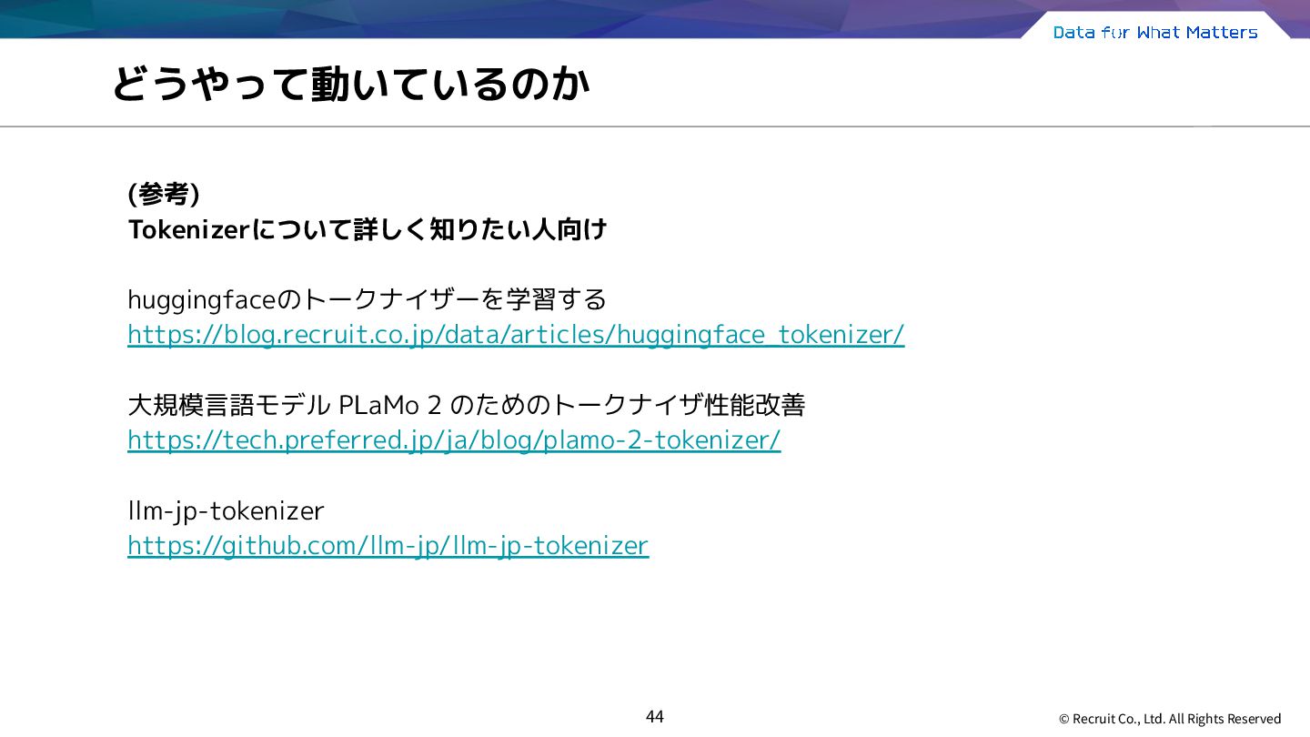Click the plain text llm-jp-tokenizer label
This screenshot has height=737, width=1310.
226,511
